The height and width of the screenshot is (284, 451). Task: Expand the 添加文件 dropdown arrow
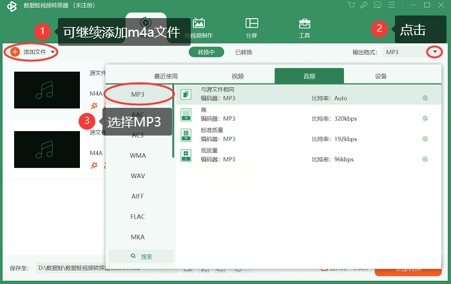pyautogui.click(x=53, y=52)
